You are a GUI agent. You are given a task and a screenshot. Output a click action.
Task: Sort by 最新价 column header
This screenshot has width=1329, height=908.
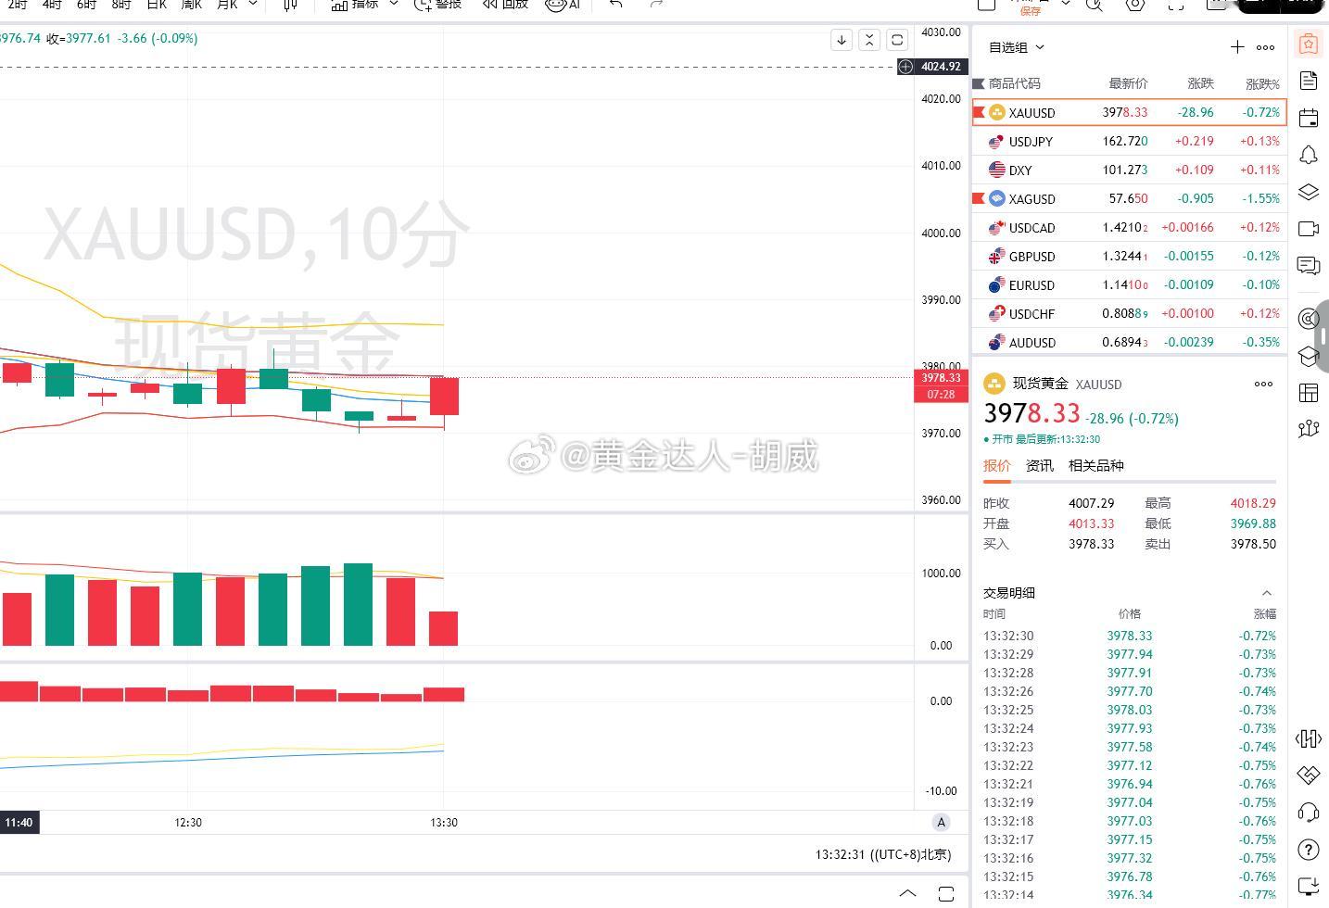click(1128, 83)
